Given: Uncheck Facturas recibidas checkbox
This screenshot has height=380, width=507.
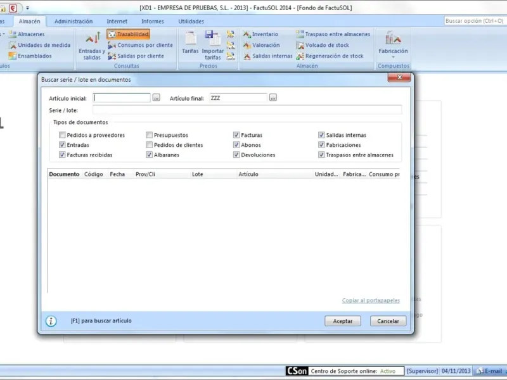Looking at the screenshot, I should pos(62,155).
